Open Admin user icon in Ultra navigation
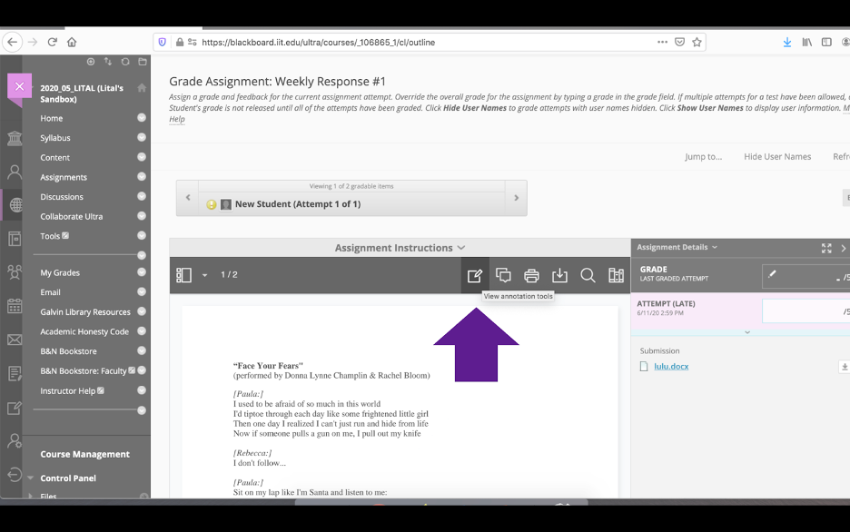 (x=15, y=441)
